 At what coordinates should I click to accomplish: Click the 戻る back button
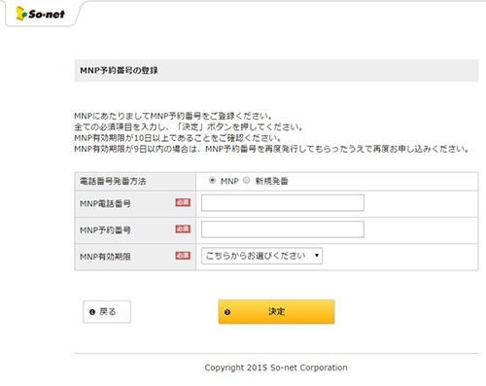(x=107, y=312)
